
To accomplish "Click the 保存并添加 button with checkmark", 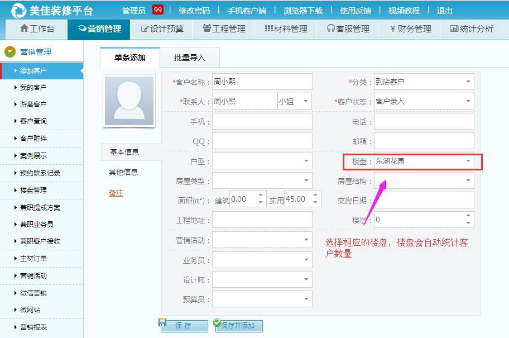I will point(238,325).
